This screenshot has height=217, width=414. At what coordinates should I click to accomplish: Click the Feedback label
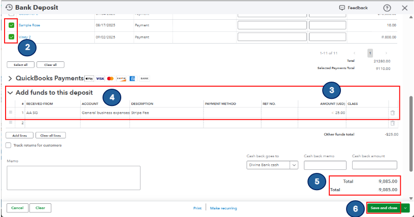[358, 8]
